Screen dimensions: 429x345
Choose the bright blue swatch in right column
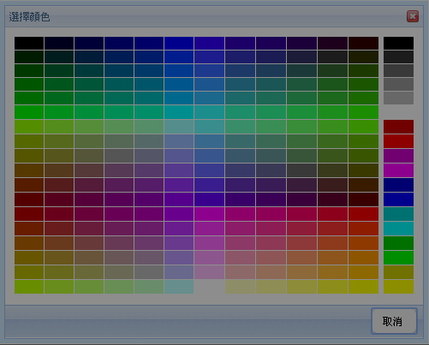pos(398,199)
